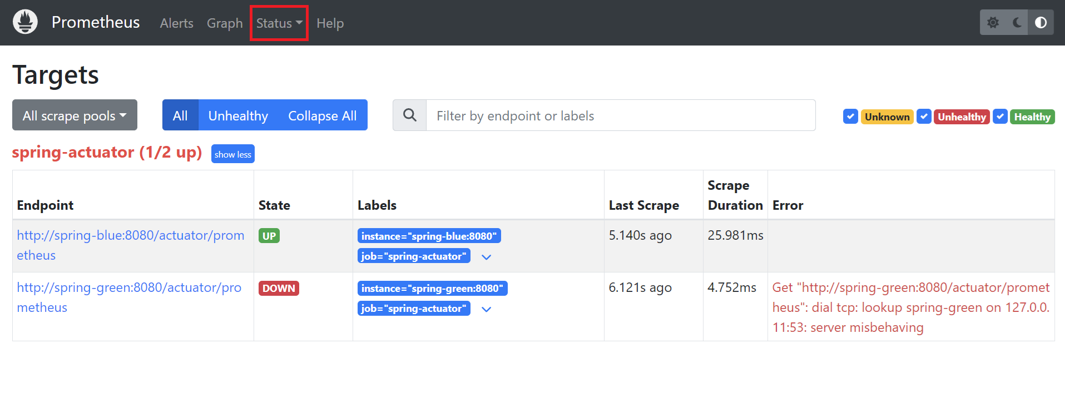
Task: Switch to light theme sun icon
Action: (x=993, y=23)
